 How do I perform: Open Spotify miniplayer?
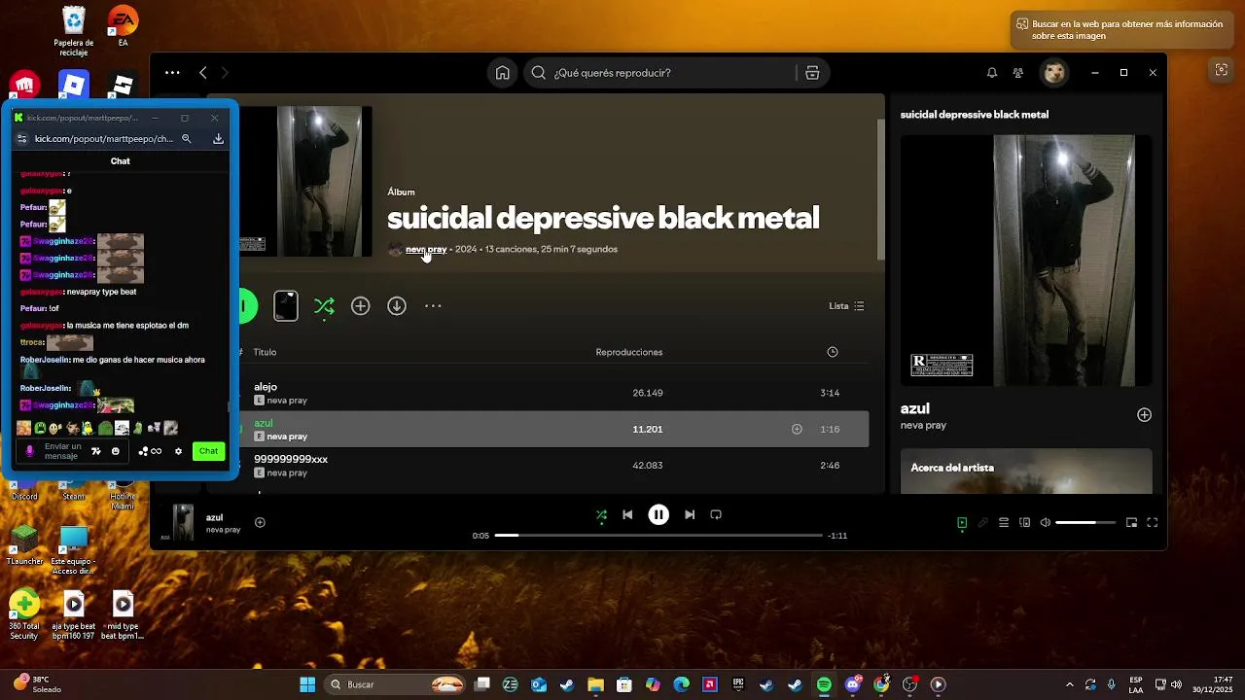tap(1131, 523)
